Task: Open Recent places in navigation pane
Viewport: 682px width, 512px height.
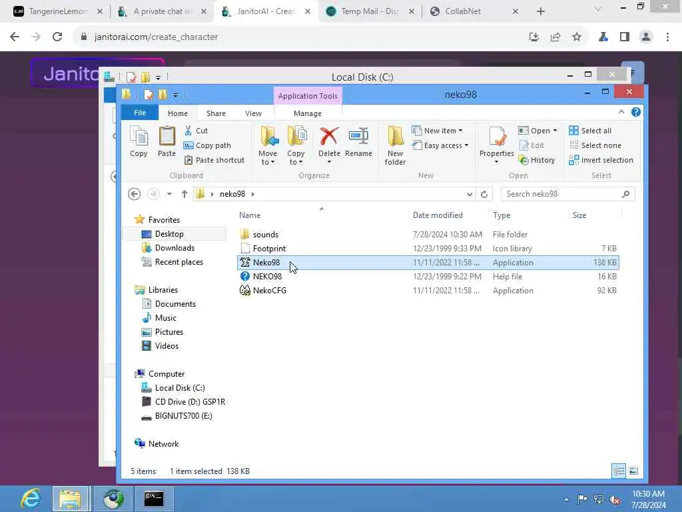Action: pos(178,261)
